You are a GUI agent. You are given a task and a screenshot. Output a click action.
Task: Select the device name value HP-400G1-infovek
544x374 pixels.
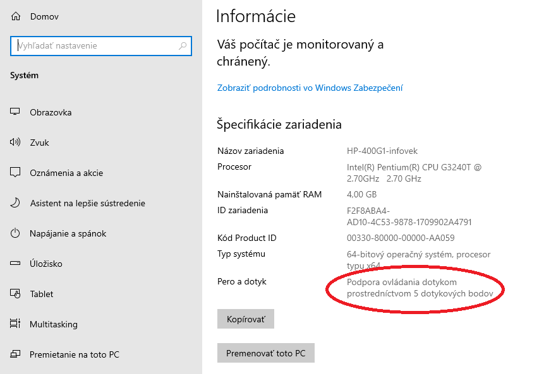382,151
